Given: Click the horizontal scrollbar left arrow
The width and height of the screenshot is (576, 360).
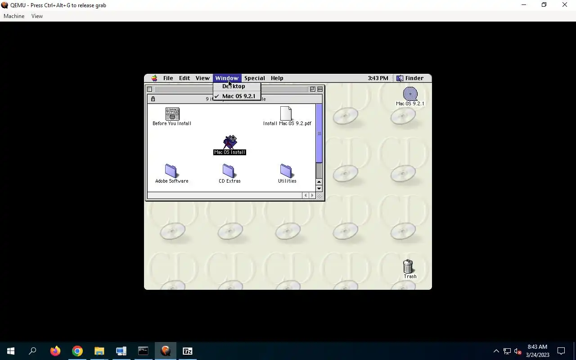Looking at the screenshot, I should pyautogui.click(x=306, y=195).
